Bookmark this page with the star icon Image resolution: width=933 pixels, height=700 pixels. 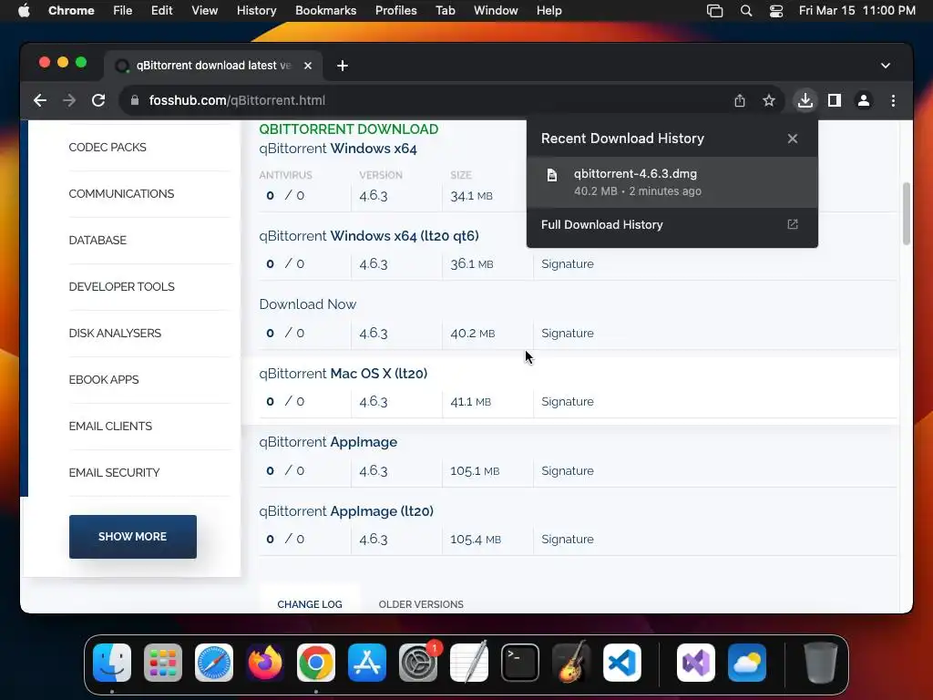point(769,100)
